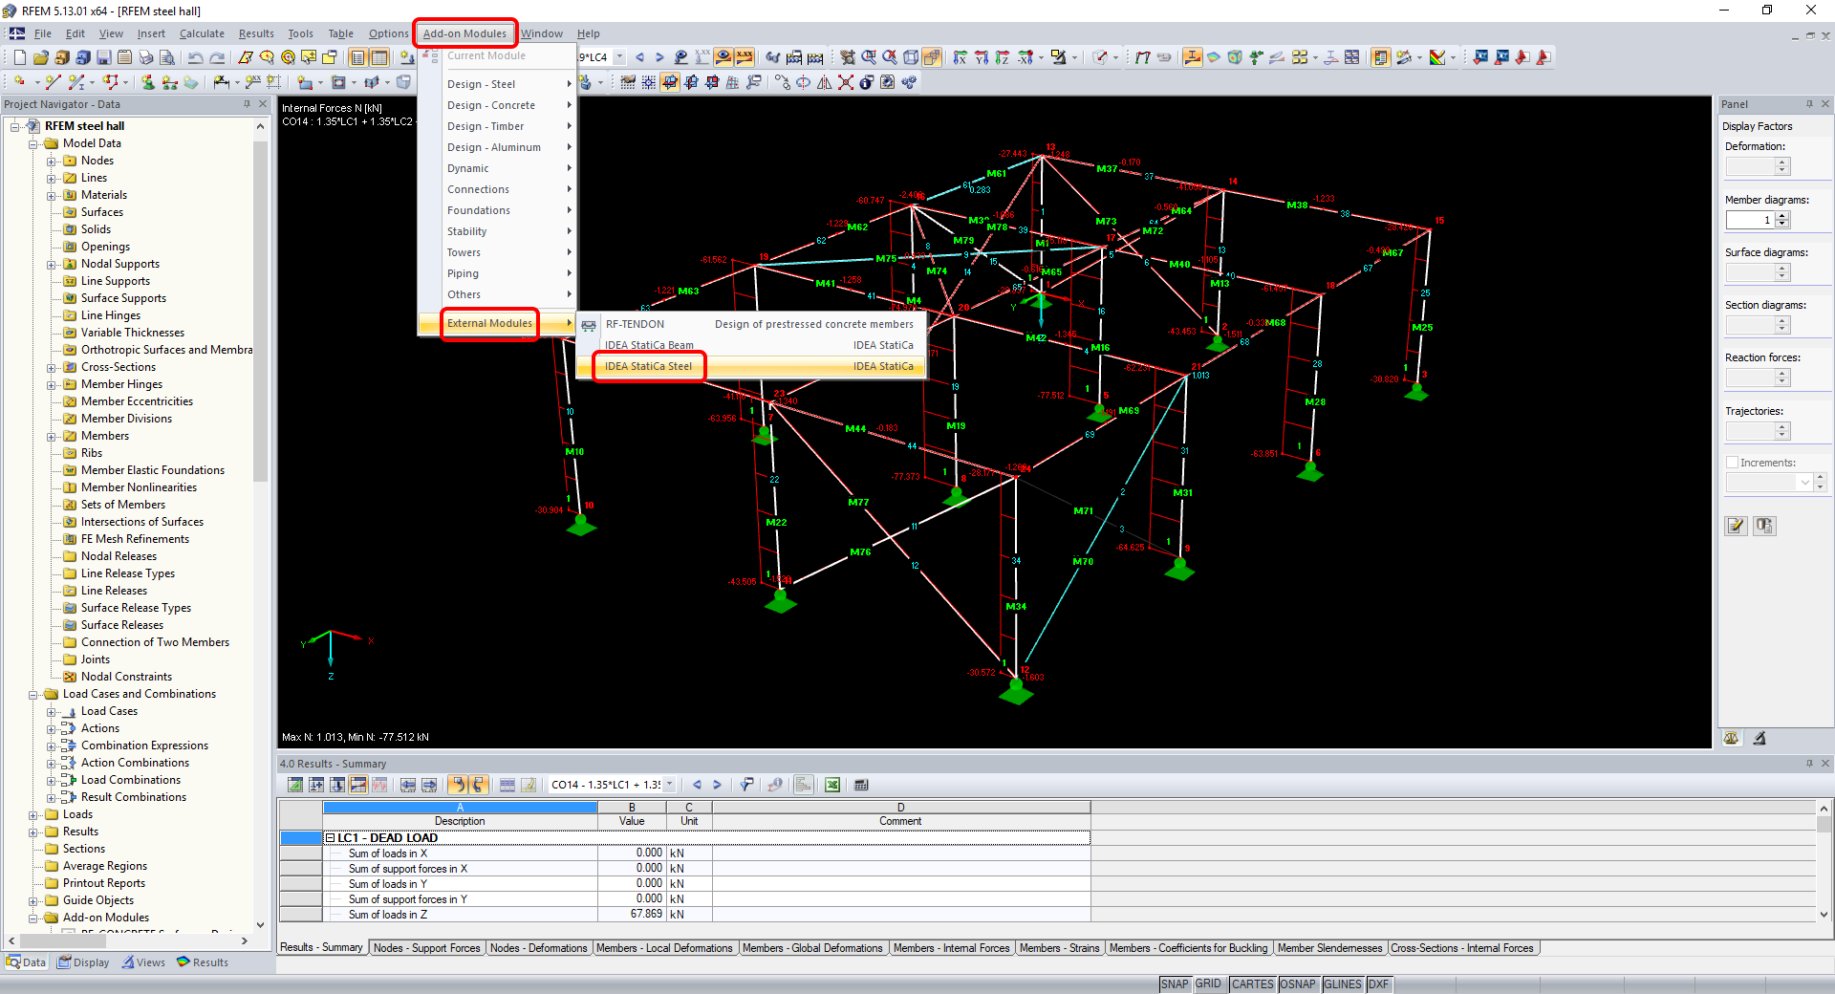
Task: Click the Print icon in main toolbar
Action: click(146, 58)
